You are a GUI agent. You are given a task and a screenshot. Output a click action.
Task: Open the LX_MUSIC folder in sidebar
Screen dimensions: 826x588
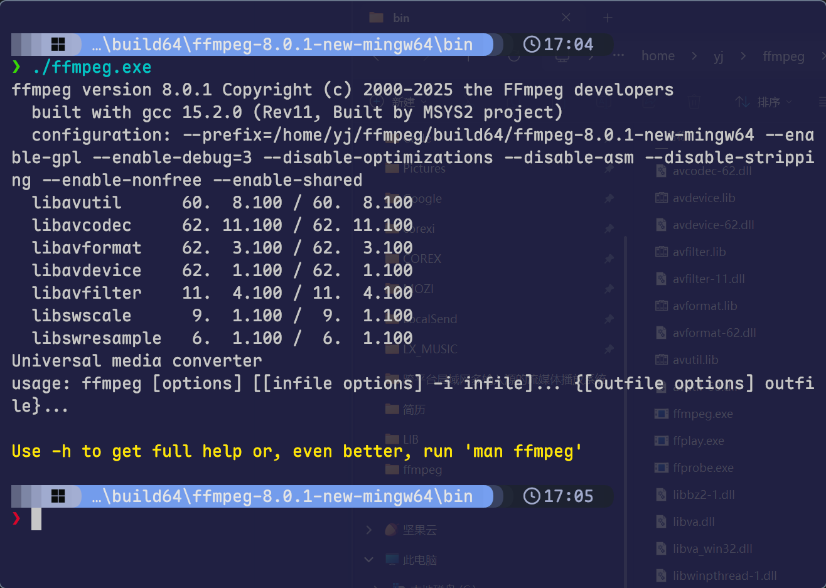point(429,349)
